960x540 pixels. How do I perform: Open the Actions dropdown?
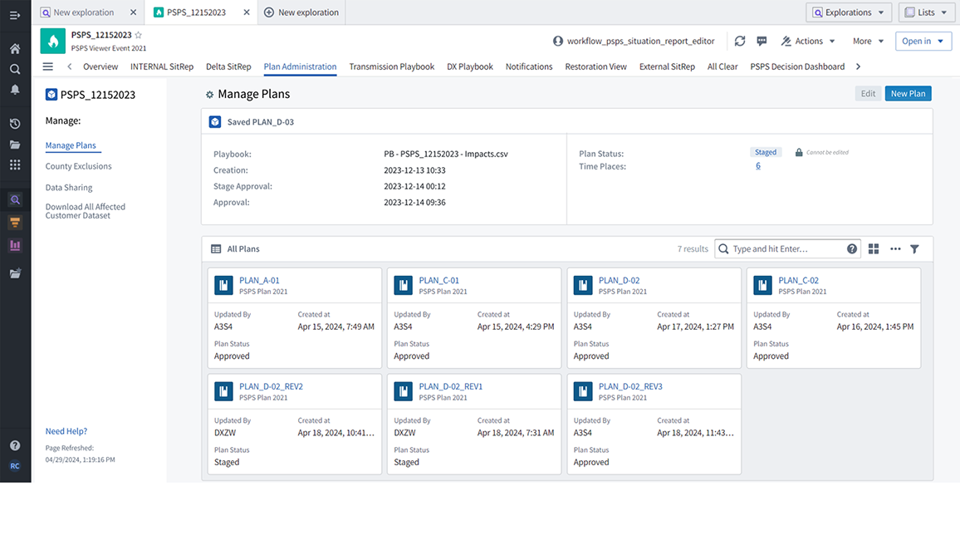point(808,41)
